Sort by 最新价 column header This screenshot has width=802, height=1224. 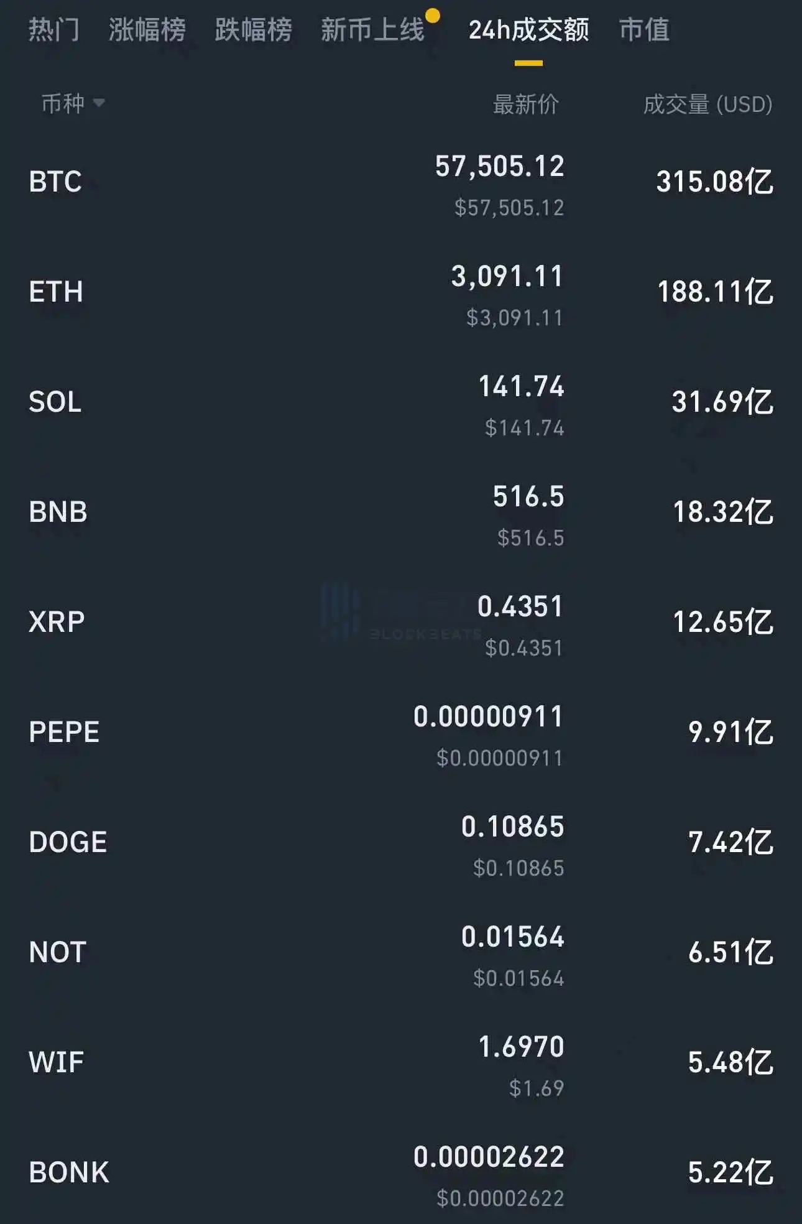525,104
